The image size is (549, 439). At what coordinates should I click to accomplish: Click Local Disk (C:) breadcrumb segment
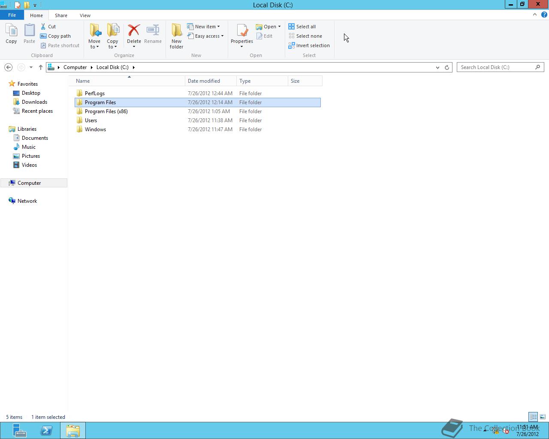pyautogui.click(x=112, y=67)
